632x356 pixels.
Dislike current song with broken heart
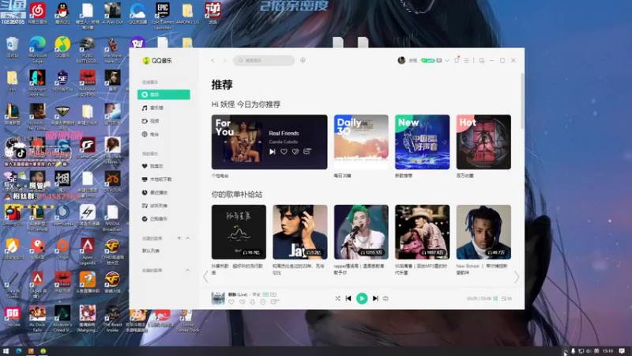coord(242,302)
